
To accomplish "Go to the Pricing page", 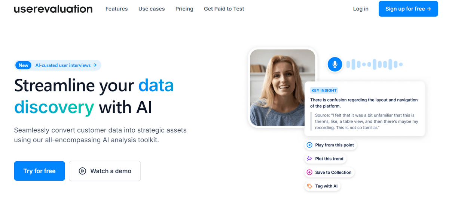I will coord(184,9).
